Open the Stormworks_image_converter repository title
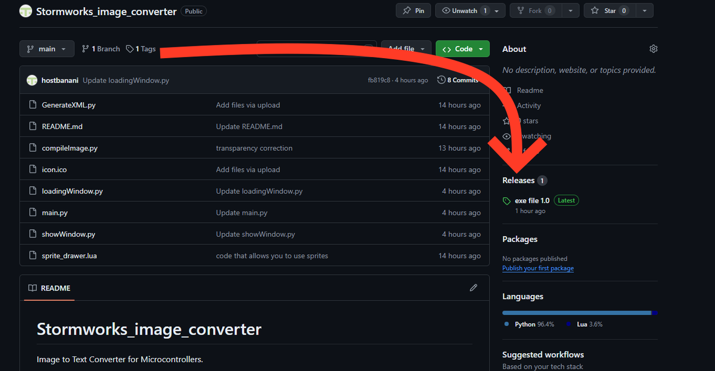 coord(106,11)
